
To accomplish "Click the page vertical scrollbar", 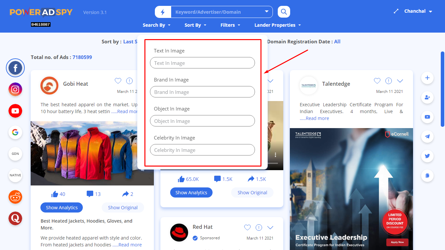I will click(x=442, y=89).
